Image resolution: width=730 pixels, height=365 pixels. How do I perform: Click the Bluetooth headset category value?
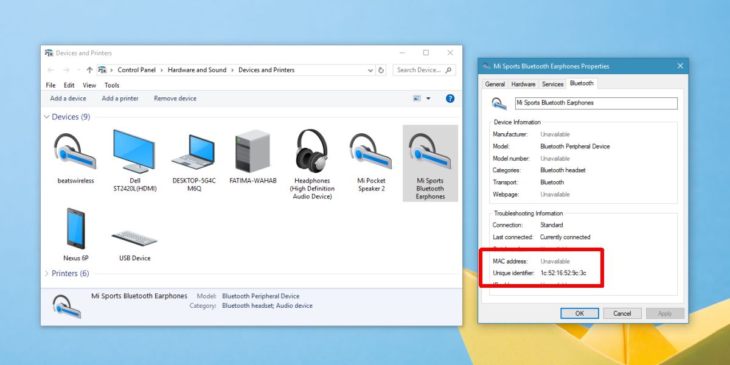(x=563, y=170)
